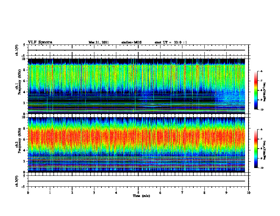
Task: Click time axis tick label "8"
Action: pyautogui.click(x=204, y=193)
